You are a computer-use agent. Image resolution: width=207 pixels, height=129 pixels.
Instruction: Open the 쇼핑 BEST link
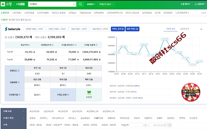click(185, 4)
